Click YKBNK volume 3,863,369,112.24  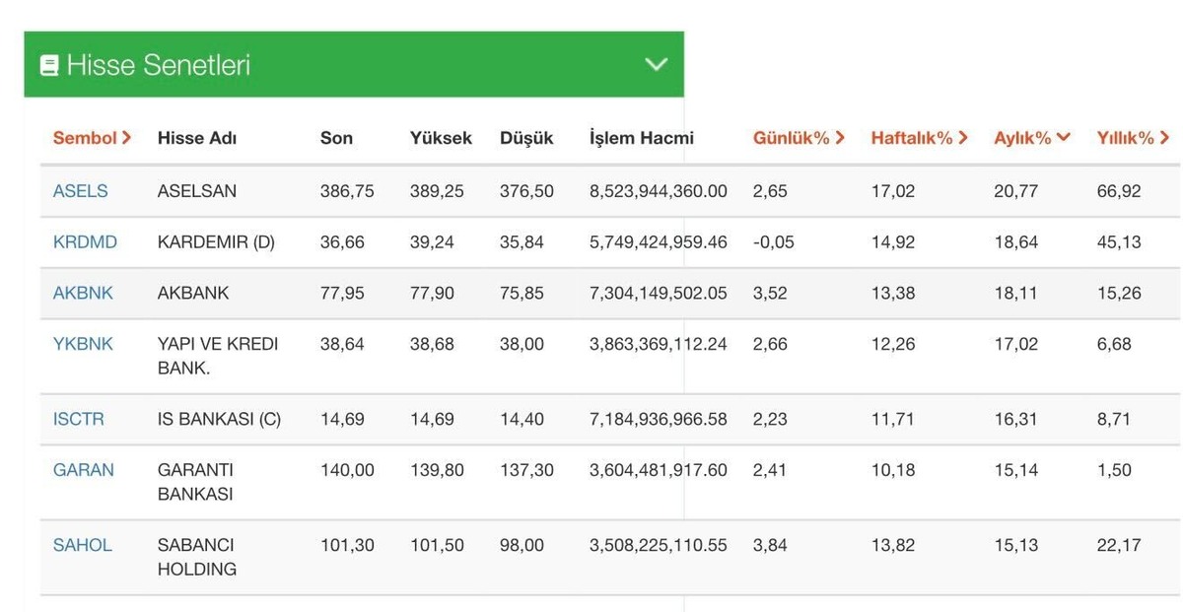(659, 344)
